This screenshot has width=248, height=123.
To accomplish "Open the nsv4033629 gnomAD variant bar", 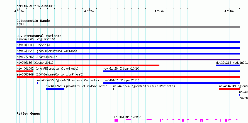I will [128, 54].
